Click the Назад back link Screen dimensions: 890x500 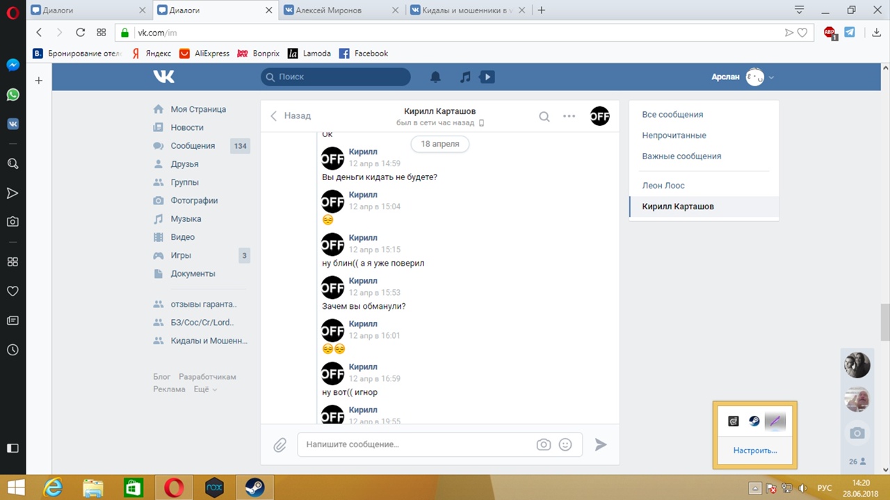tap(291, 115)
